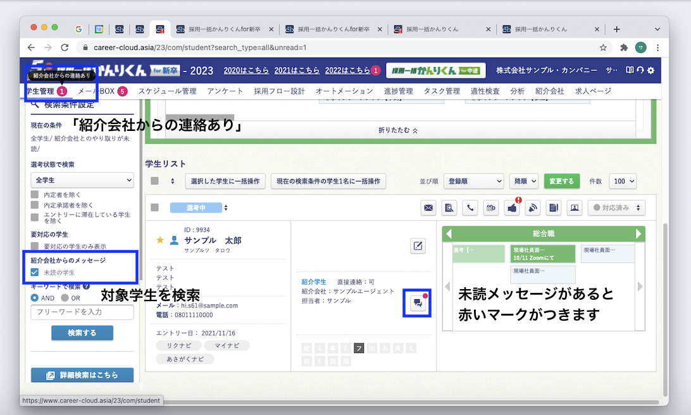Open the megaphone announcement icon

click(x=532, y=207)
